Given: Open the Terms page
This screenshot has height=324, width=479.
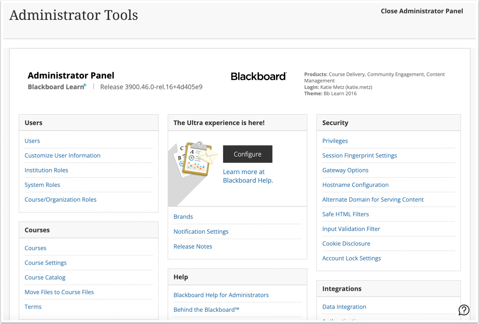Looking at the screenshot, I should tap(33, 306).
